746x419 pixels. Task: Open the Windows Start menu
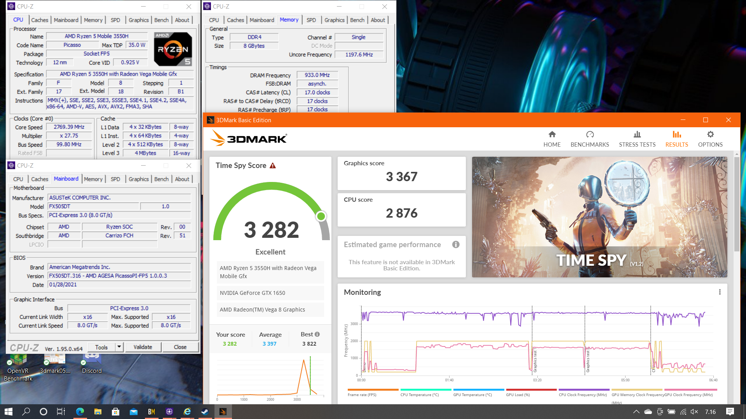coord(9,412)
